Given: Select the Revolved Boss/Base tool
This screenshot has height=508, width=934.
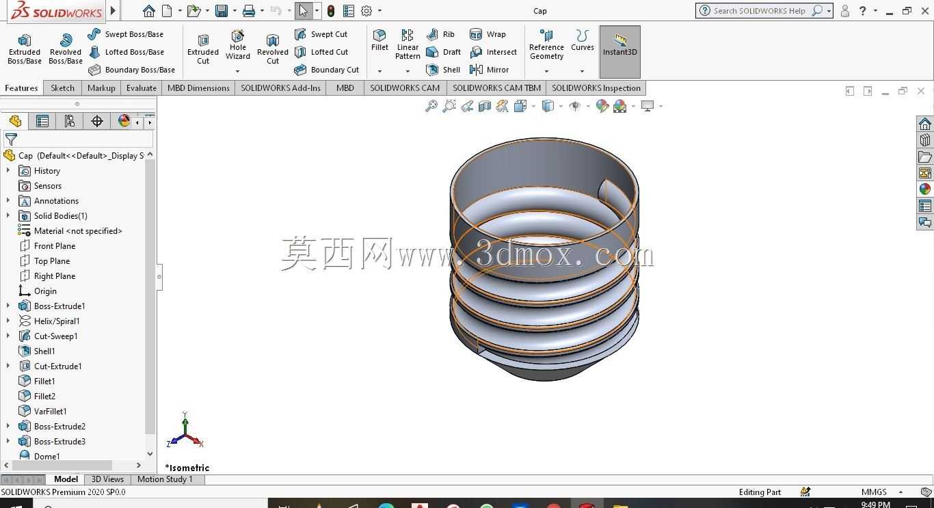Looking at the screenshot, I should (66, 49).
